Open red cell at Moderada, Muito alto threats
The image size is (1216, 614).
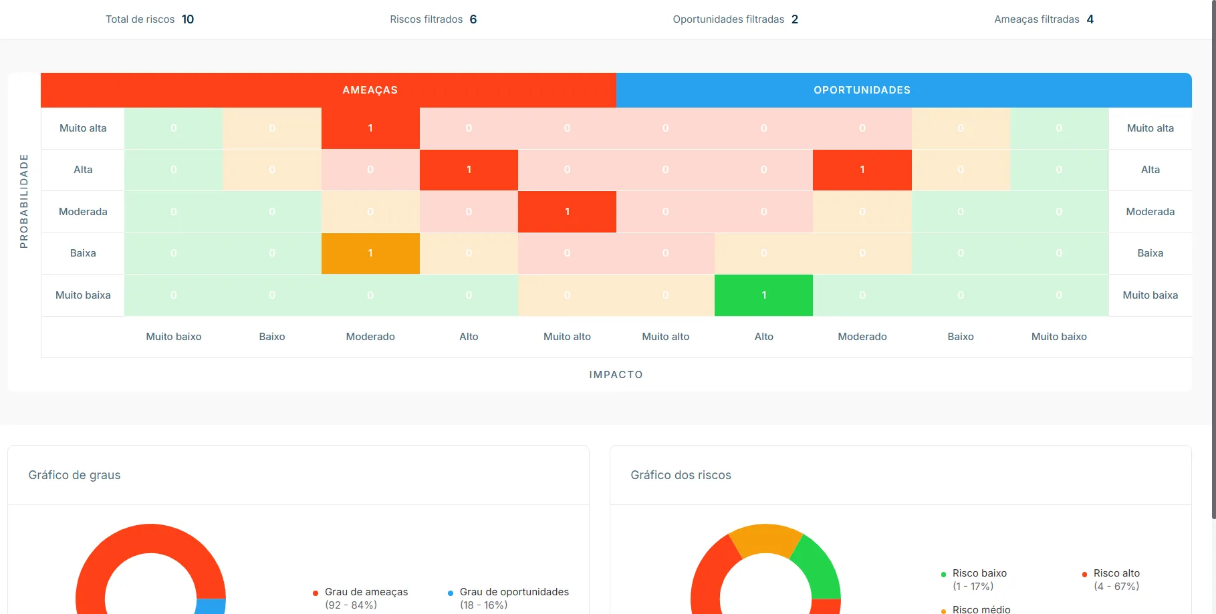pyautogui.click(x=567, y=212)
